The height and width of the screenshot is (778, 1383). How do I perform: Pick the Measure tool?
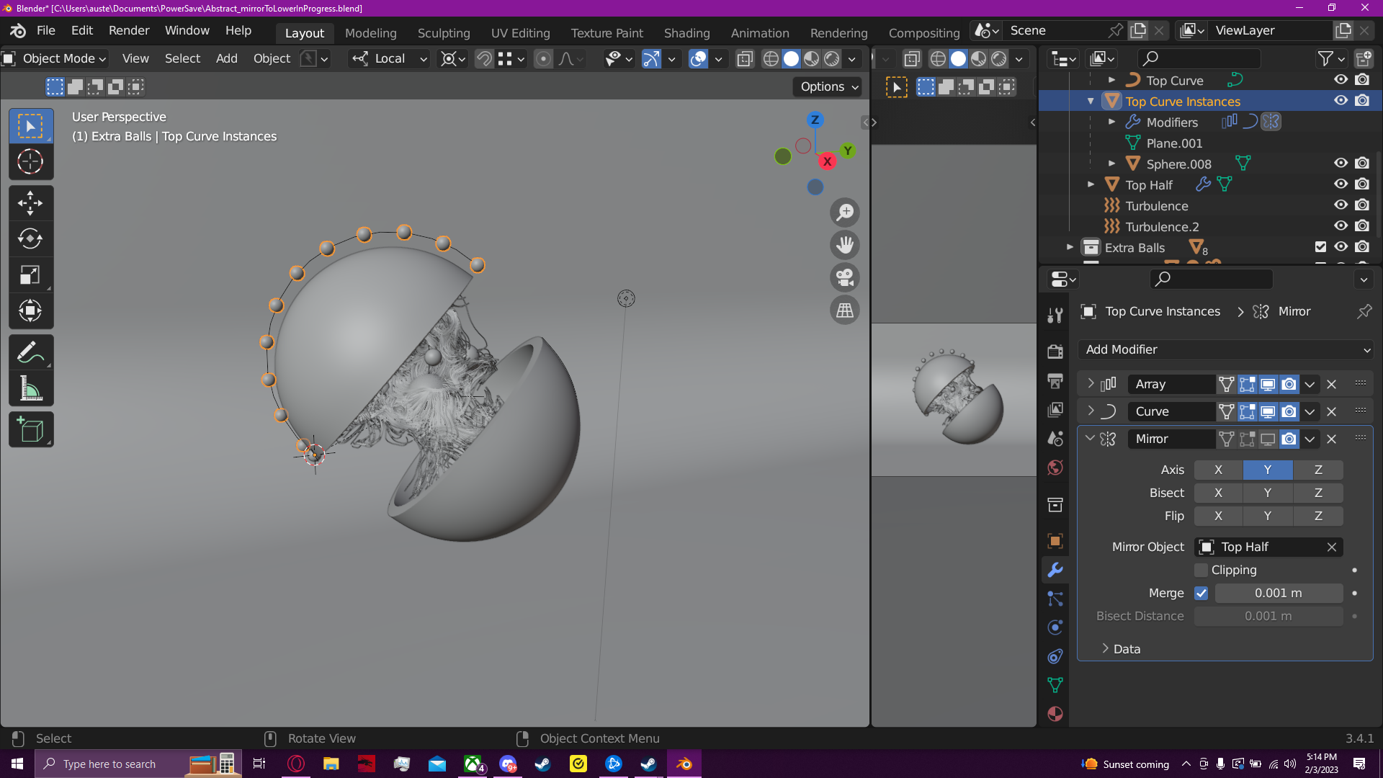pos(30,388)
